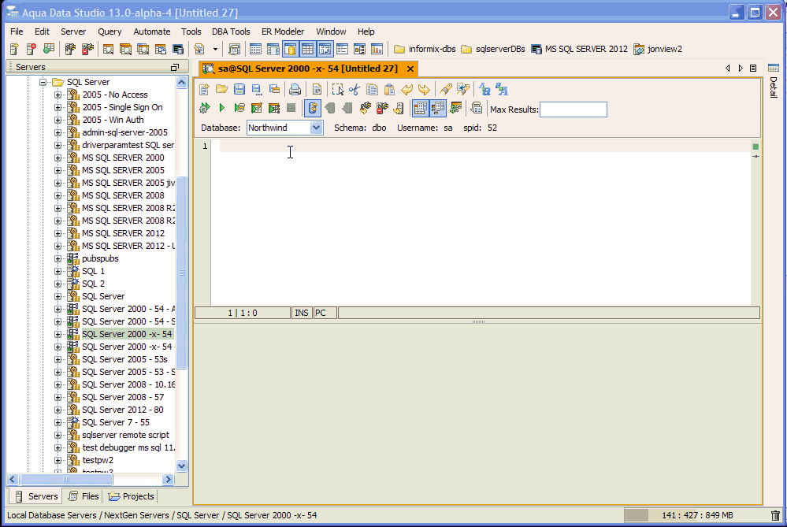This screenshot has height=527, width=787.
Task: Expand the SQL Server 2012 - 80 node
Action: pyautogui.click(x=58, y=410)
